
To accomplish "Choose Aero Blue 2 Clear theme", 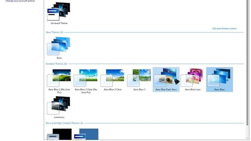I will (86, 81).
